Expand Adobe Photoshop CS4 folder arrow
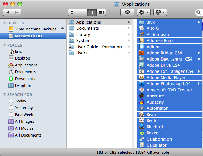Viewport: 203px width, 156px height. [199, 84]
